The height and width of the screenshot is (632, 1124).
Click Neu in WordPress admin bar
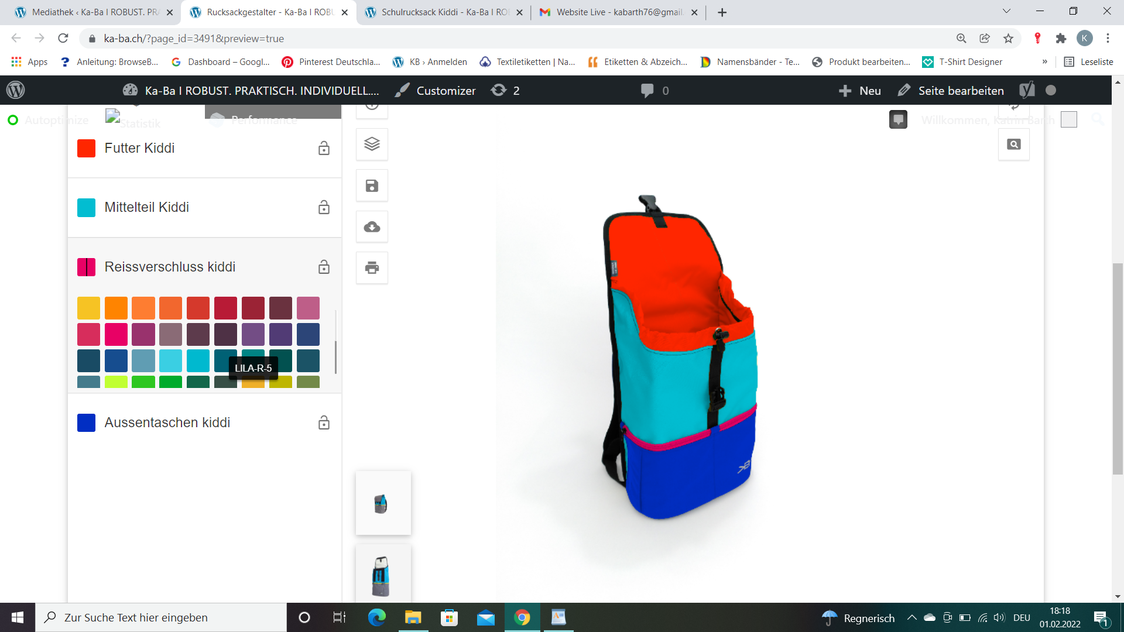(x=860, y=91)
